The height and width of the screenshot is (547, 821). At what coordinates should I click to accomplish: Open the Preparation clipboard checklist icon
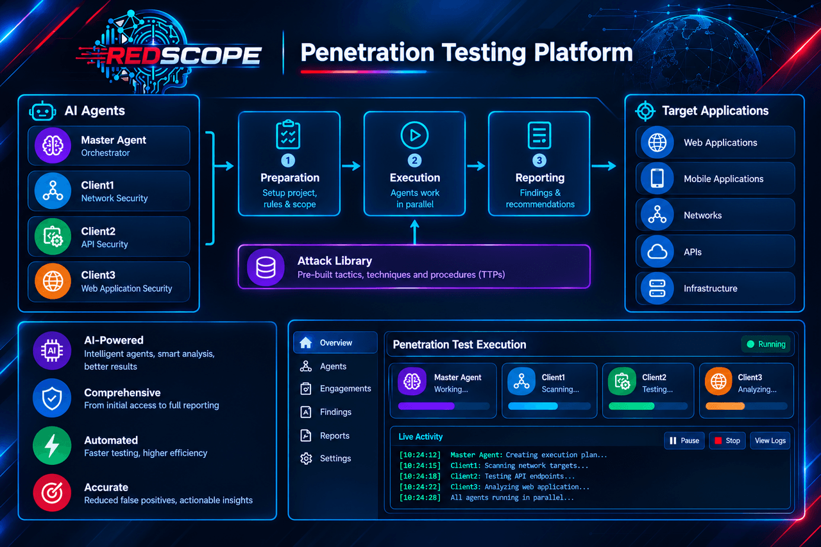pos(289,134)
